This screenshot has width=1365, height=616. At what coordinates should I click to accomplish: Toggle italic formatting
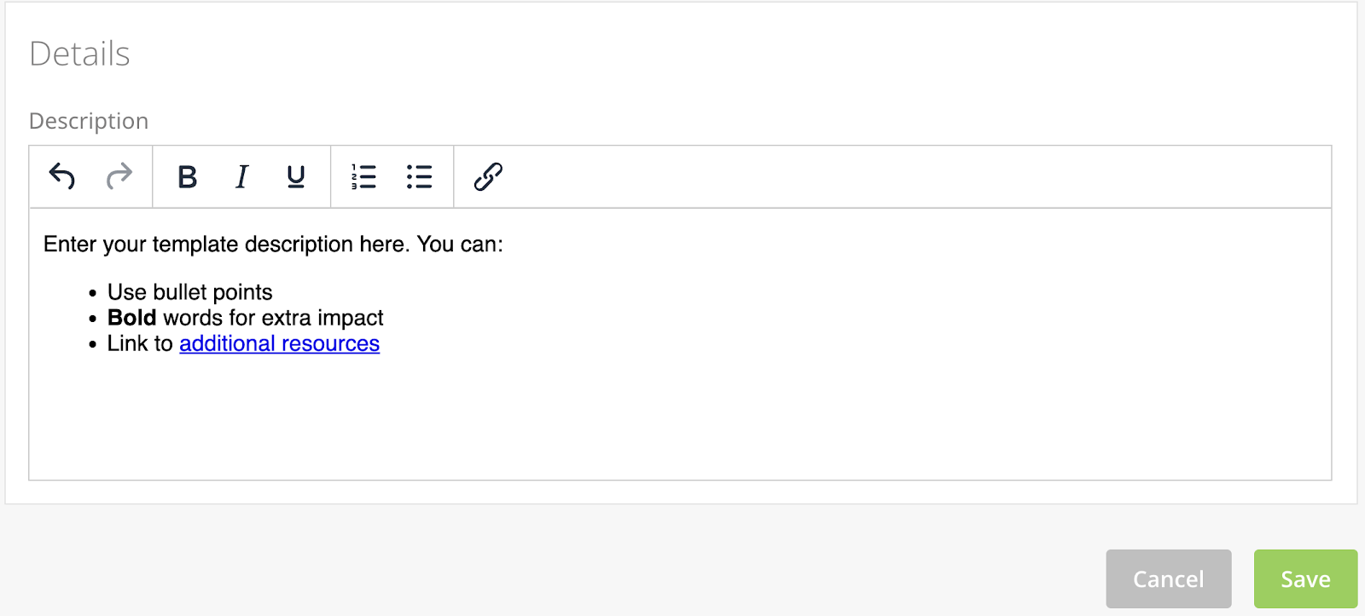[241, 176]
